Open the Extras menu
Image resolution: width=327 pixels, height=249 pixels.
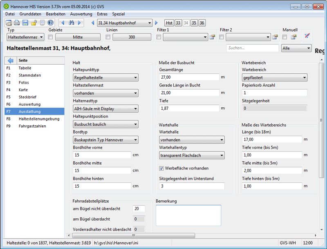(102, 14)
